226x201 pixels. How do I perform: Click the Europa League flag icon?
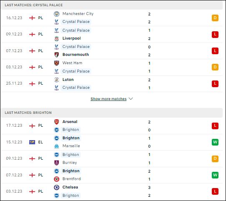pyautogui.click(x=32, y=142)
